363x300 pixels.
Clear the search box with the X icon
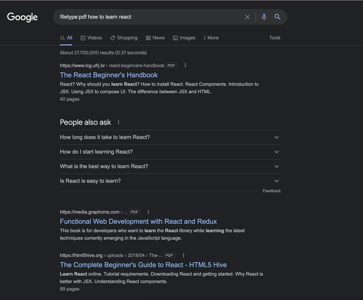[x=247, y=17]
